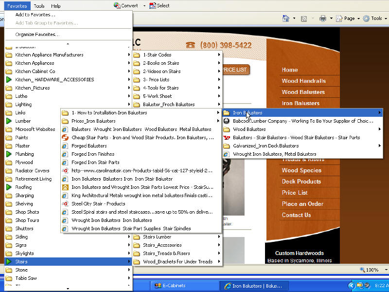Click the RSS feeds toolbar icon
Screen dimensions: 389x292
[304, 18]
